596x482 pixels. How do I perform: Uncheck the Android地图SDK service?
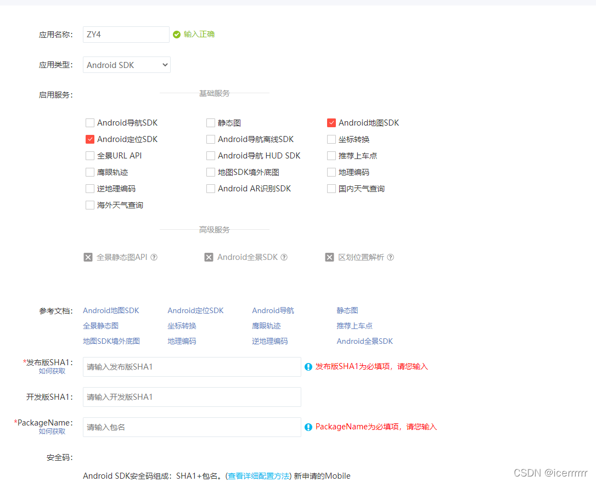(x=331, y=123)
